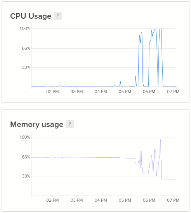Select the 03 PM label on CPU chart
The height and width of the screenshot is (213, 191).
76,92
